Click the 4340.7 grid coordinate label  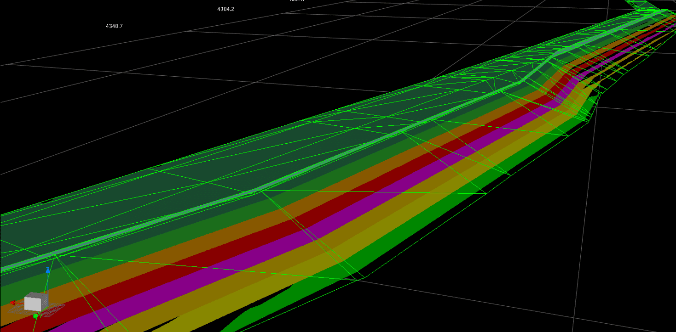114,26
